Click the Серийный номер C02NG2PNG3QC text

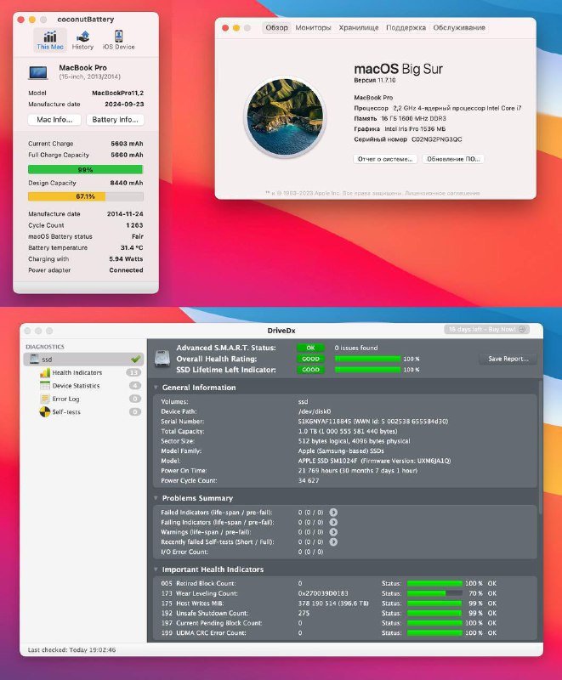point(407,139)
